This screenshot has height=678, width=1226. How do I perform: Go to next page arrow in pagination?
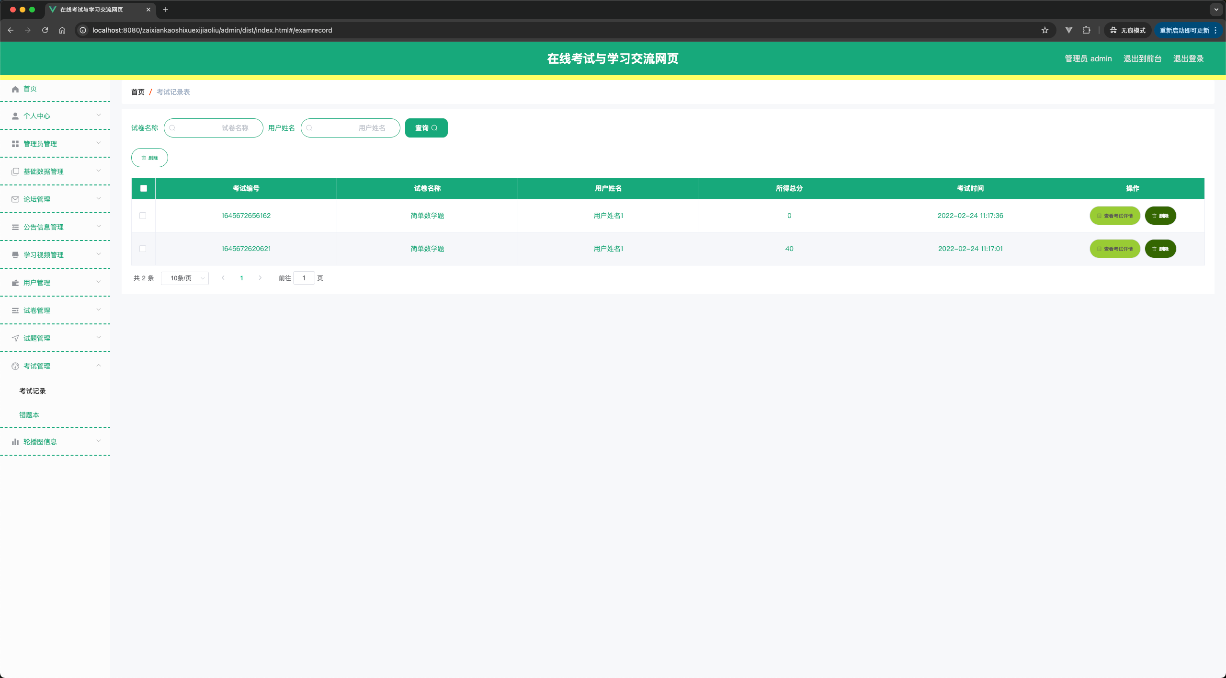tap(260, 278)
